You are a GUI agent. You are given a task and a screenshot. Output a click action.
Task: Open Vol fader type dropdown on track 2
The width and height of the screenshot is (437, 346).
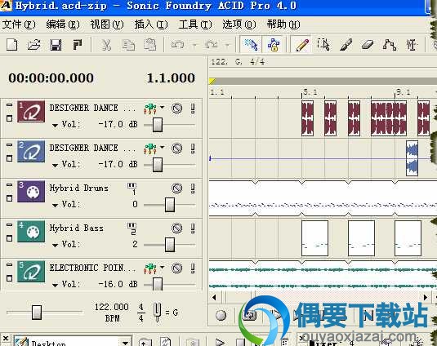point(56,166)
